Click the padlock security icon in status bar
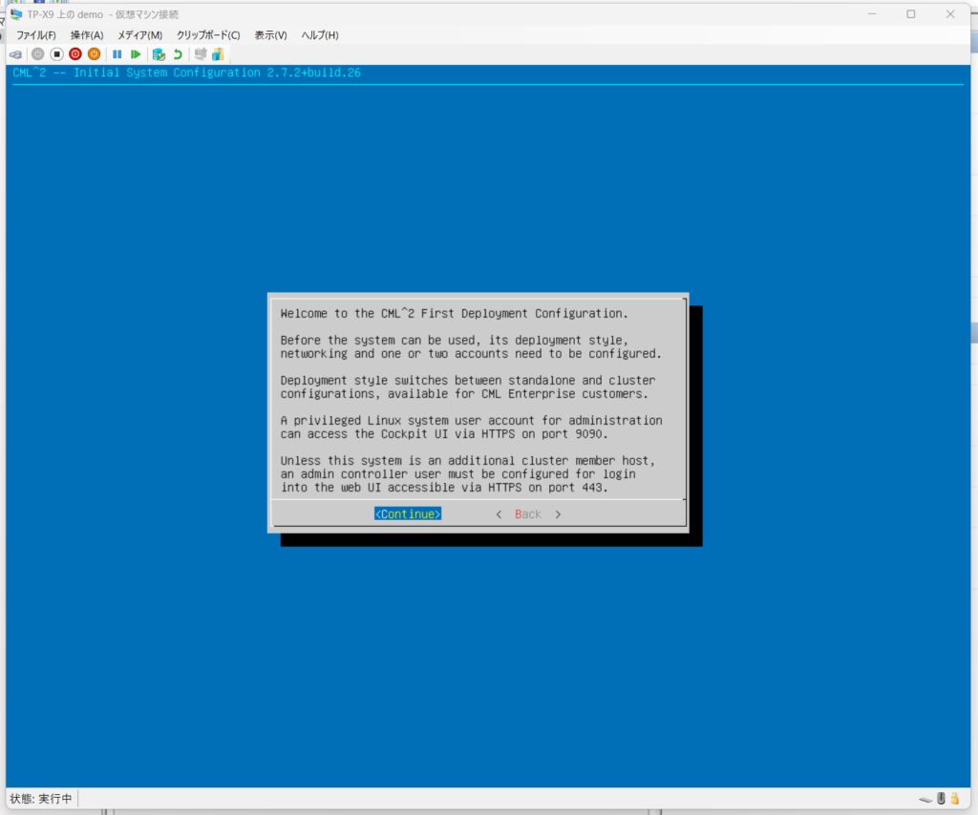 coord(955,798)
